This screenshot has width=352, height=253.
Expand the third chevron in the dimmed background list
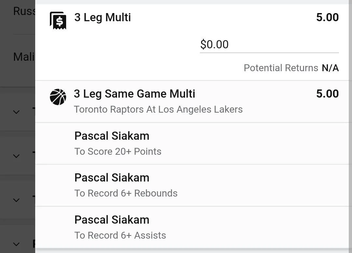pyautogui.click(x=16, y=200)
